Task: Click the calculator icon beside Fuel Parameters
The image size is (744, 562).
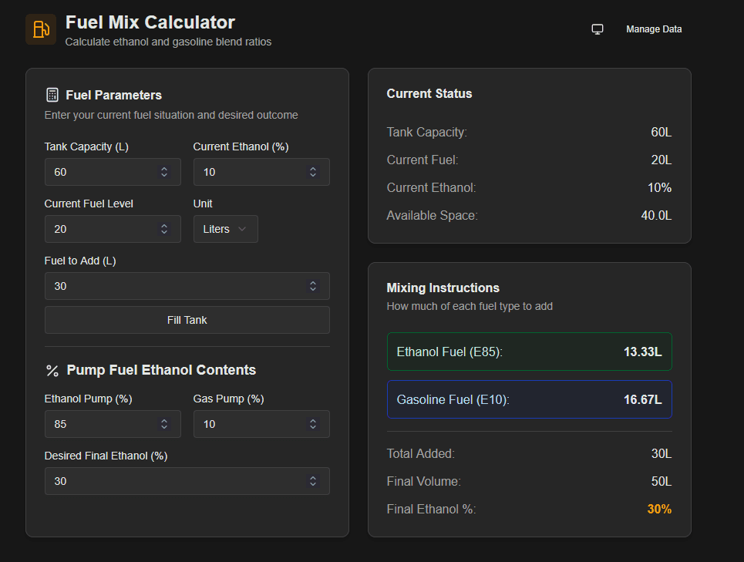Action: 52,95
